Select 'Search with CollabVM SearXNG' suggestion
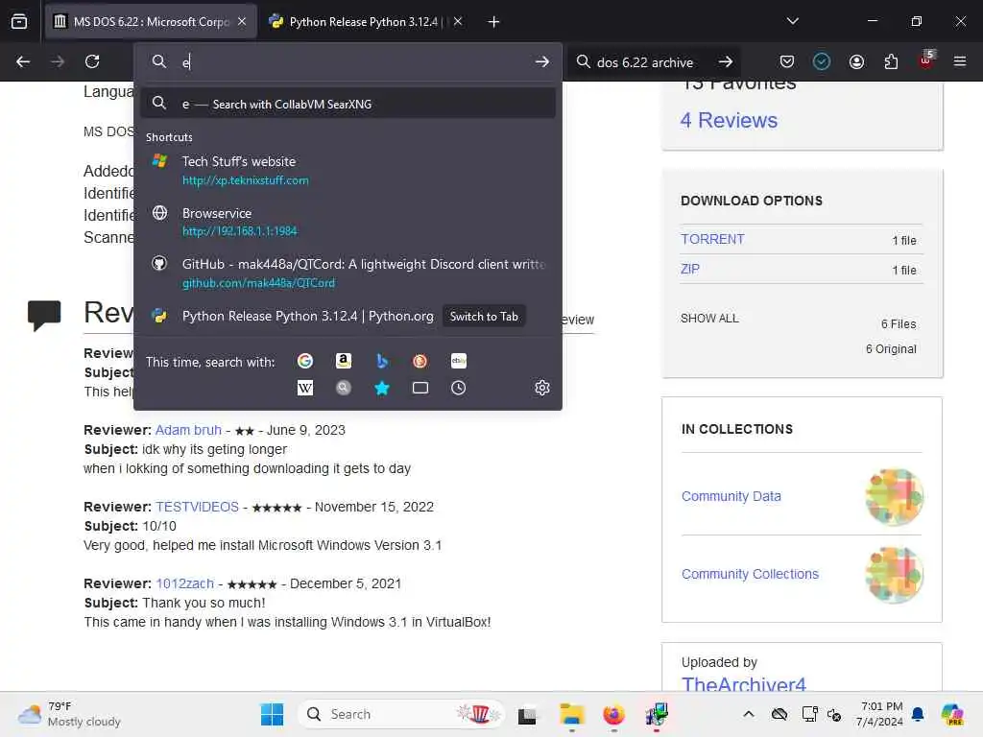983x737 pixels. (x=348, y=104)
